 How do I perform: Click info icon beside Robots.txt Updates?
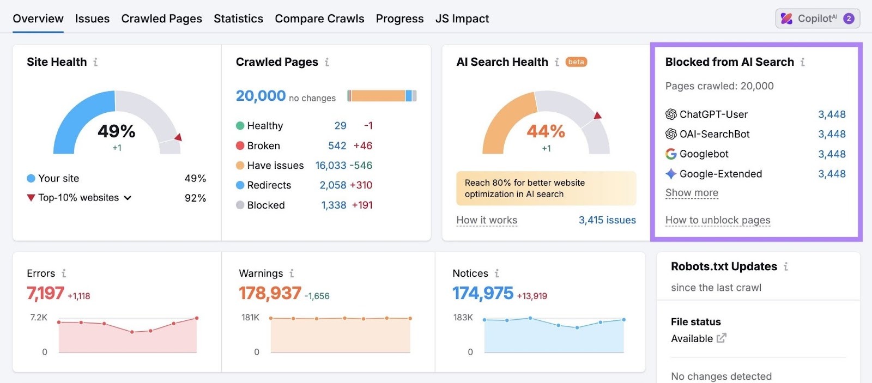pos(786,266)
